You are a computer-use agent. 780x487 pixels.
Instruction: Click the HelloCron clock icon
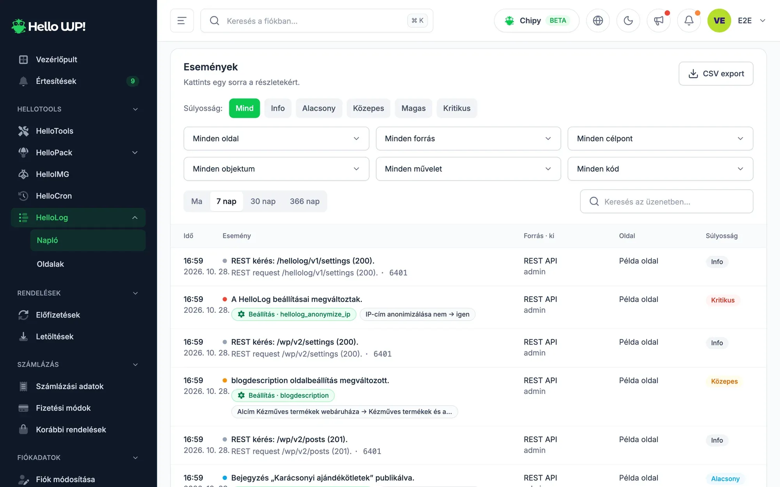[x=23, y=196]
